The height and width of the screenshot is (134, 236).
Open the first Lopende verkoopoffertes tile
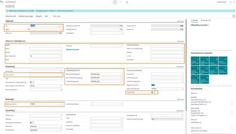point(195,61)
